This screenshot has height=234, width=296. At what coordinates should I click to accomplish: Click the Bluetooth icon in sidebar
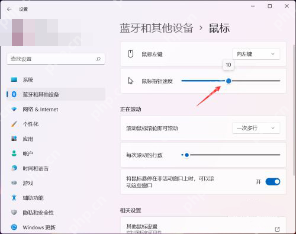[14, 94]
